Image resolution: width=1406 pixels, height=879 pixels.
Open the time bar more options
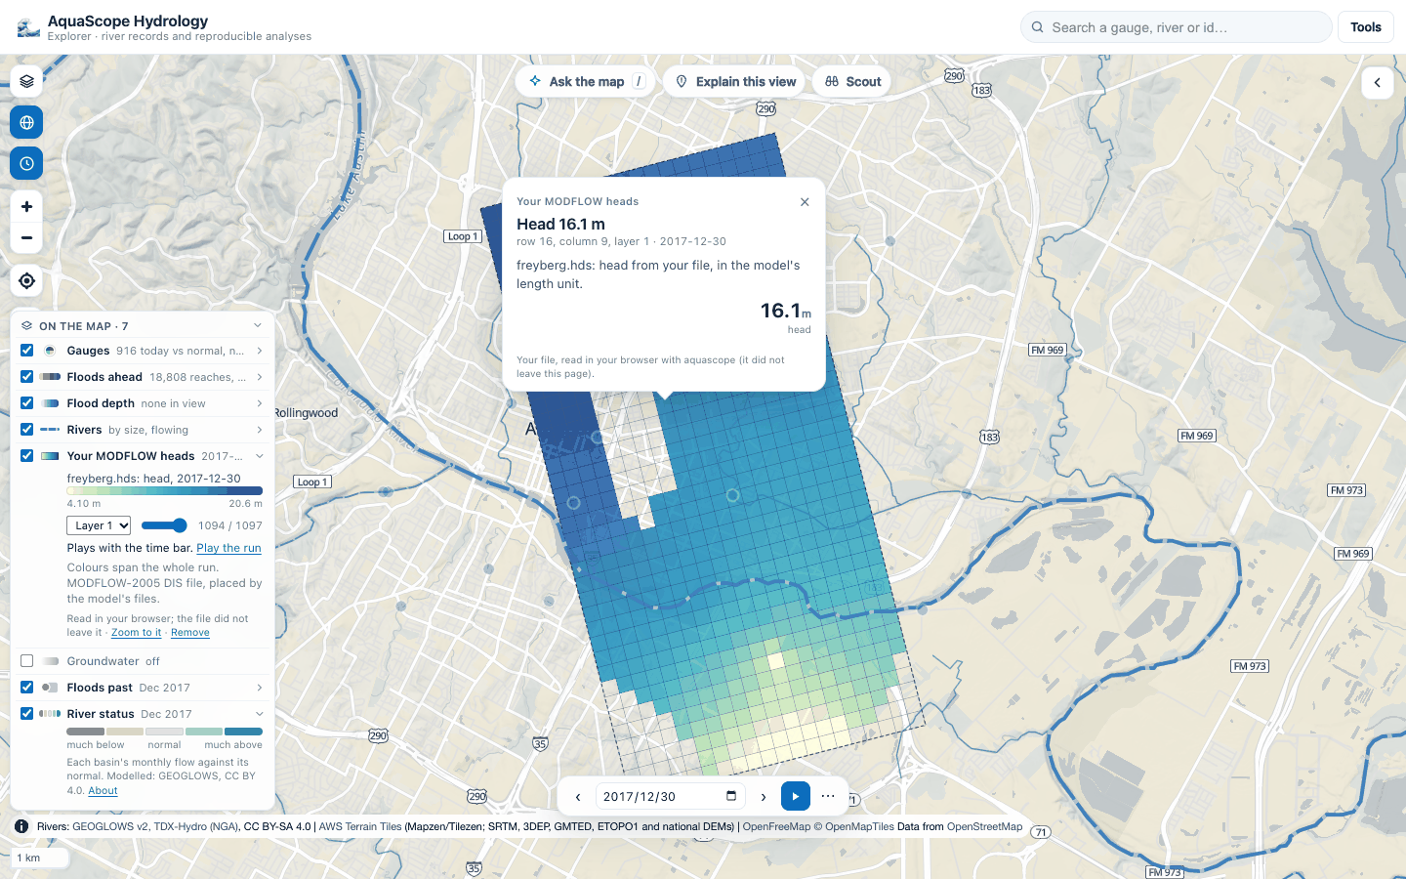(x=828, y=797)
